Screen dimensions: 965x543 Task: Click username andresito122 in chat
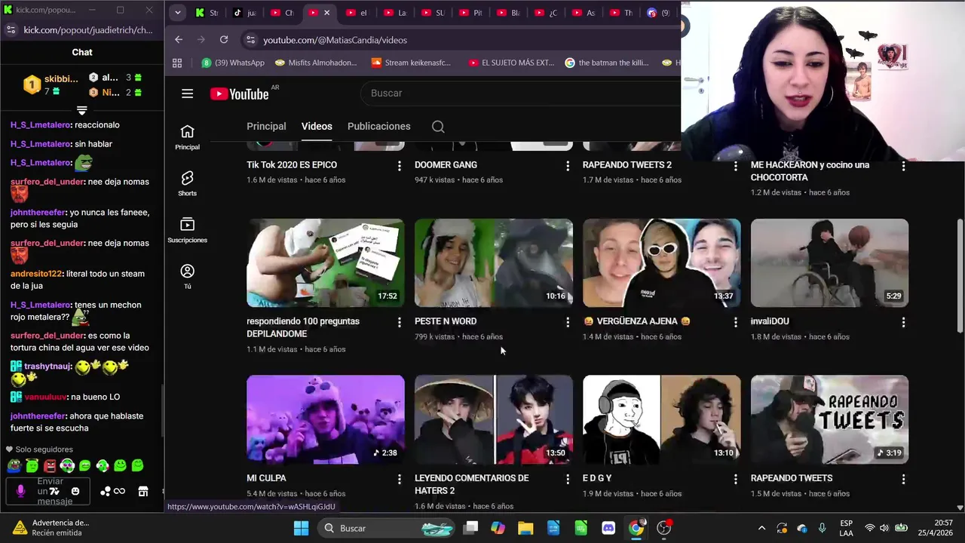click(x=36, y=274)
